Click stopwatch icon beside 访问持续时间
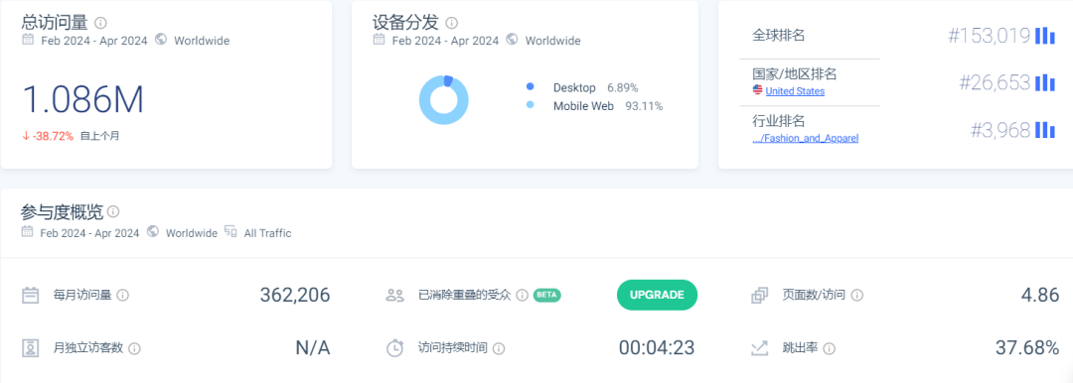Screen dimensions: 1073x383 [x=394, y=348]
